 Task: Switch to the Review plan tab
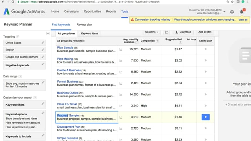84,25
